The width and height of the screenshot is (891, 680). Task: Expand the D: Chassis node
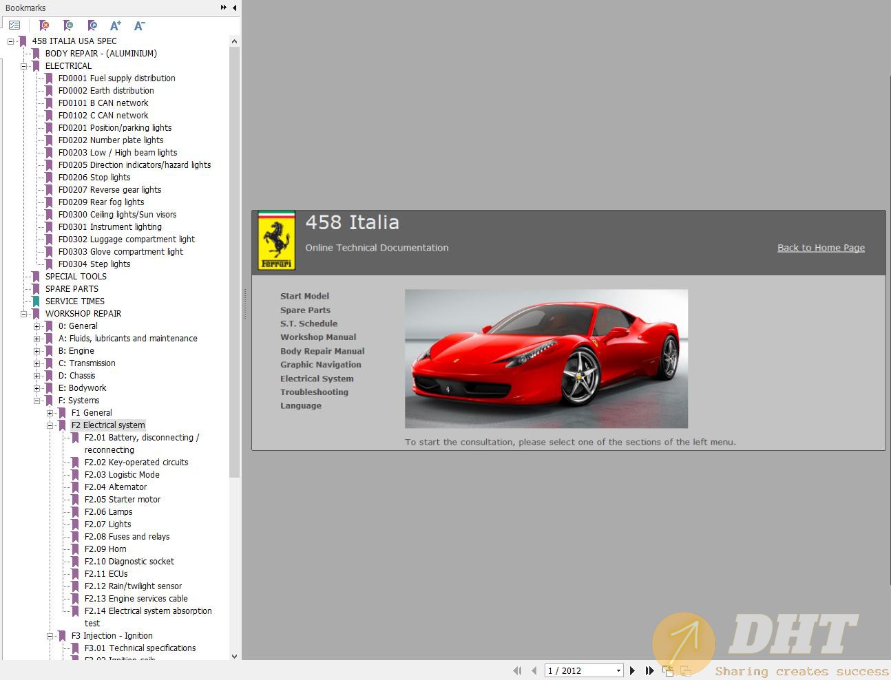click(x=36, y=376)
